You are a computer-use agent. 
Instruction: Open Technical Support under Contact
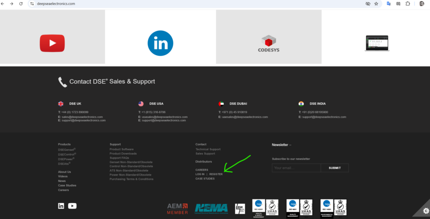[208, 149]
